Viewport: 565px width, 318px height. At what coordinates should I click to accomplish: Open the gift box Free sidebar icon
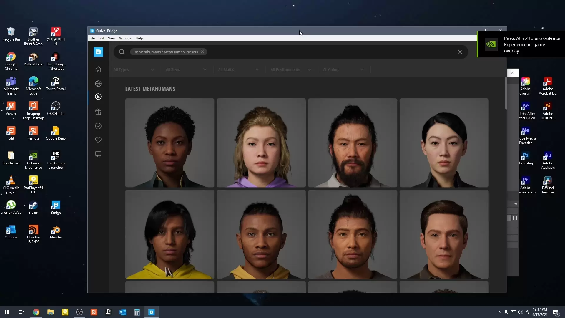click(98, 112)
